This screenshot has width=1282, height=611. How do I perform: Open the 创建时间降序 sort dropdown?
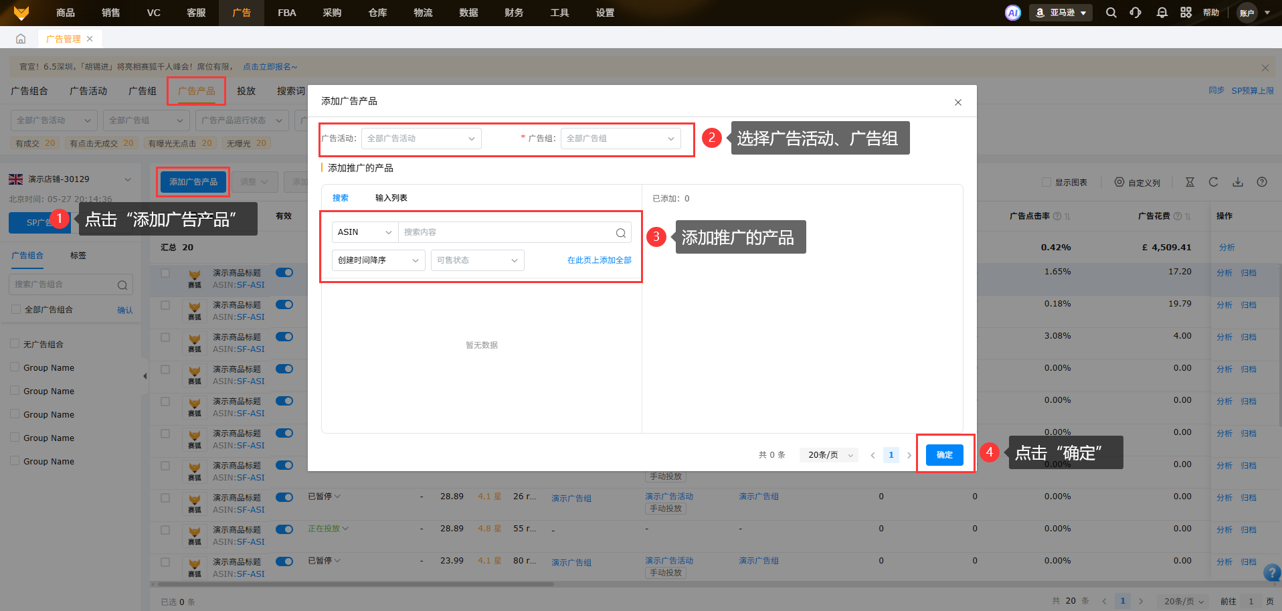pyautogui.click(x=378, y=260)
